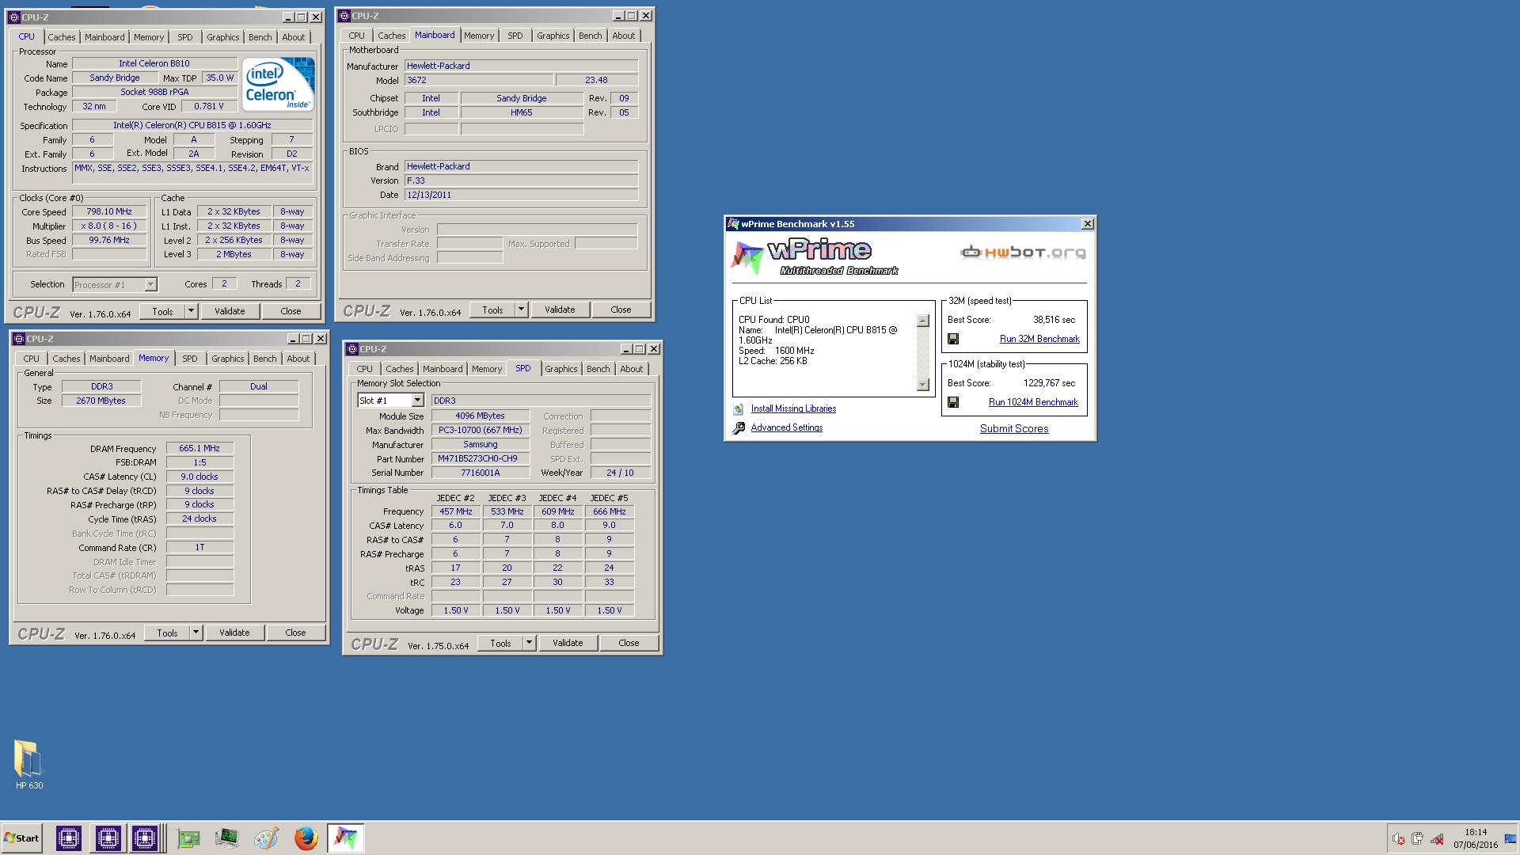Click the network signal tray icon
The width and height of the screenshot is (1520, 855).
1436,839
